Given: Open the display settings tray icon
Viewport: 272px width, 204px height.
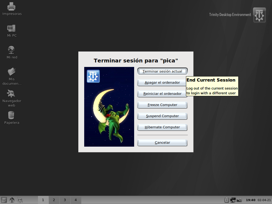Looking at the screenshot, I should (x=239, y=200).
